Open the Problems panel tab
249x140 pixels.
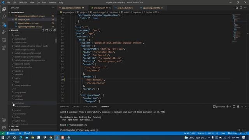pyautogui.click(x=65, y=107)
